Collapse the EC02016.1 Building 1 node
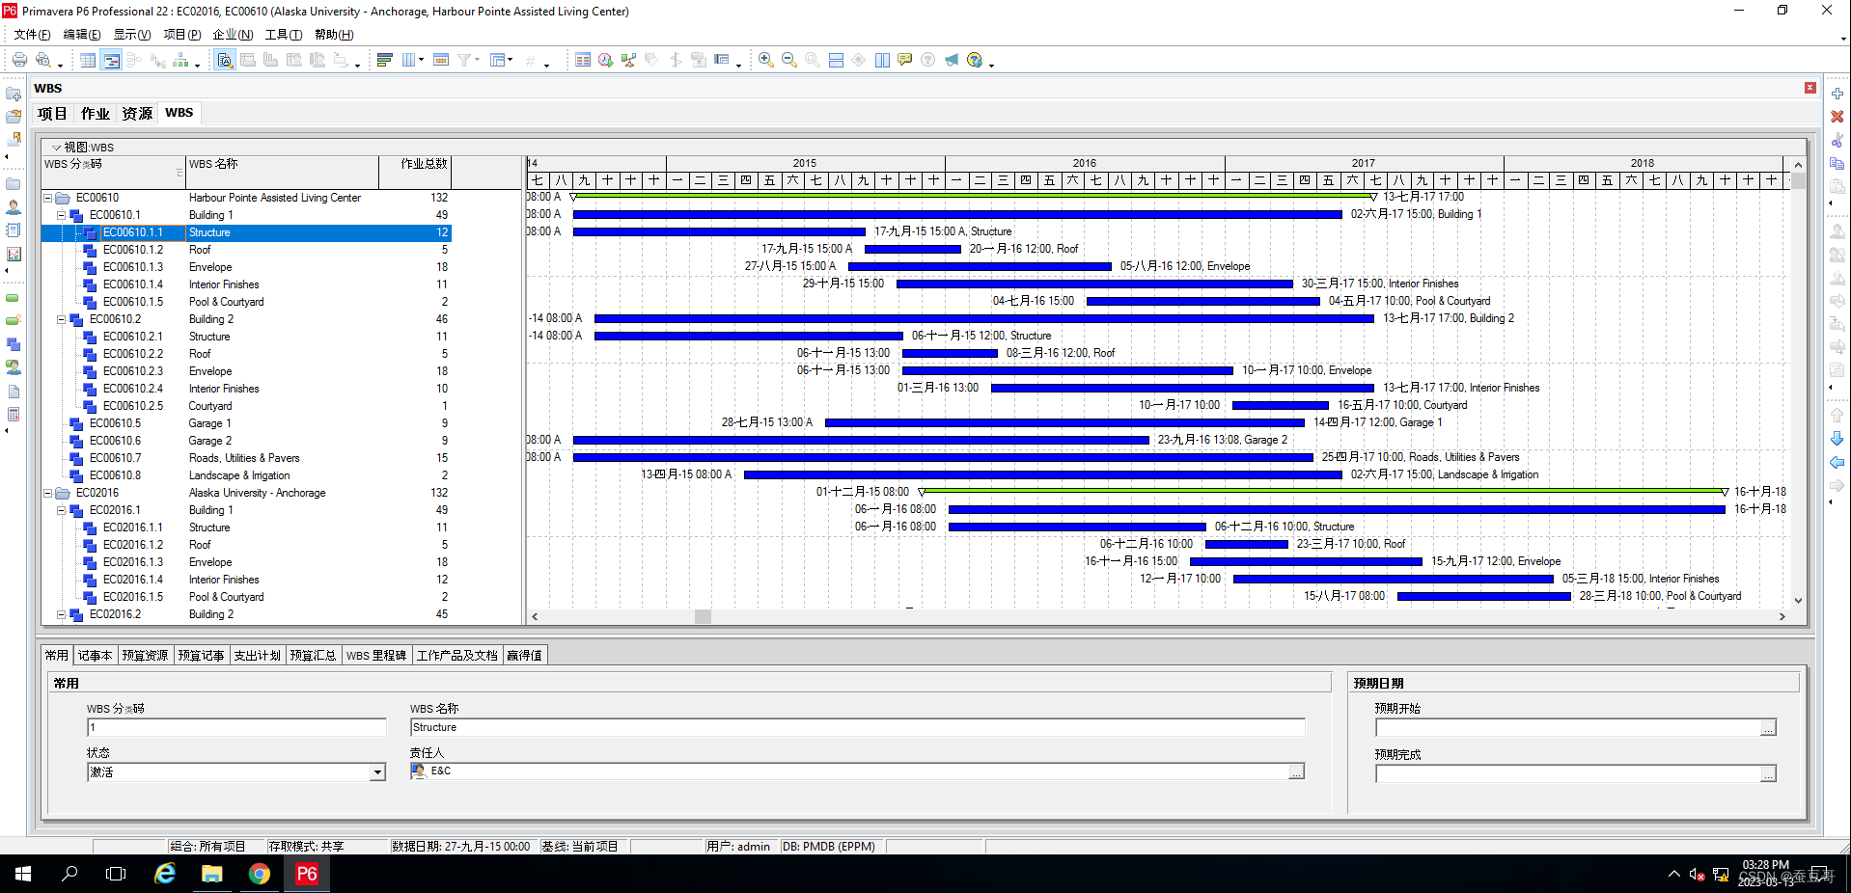1851x893 pixels. (62, 510)
